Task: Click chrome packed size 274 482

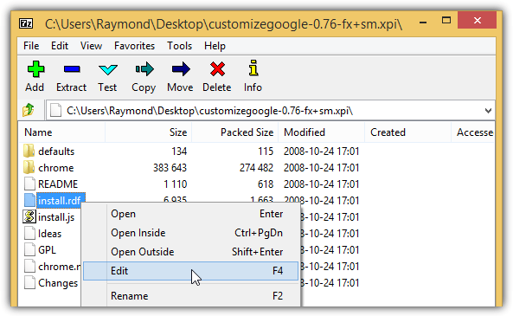Action: coord(256,168)
